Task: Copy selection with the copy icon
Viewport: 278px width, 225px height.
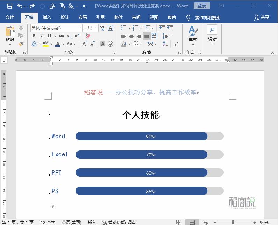Action: [x=21, y=36]
